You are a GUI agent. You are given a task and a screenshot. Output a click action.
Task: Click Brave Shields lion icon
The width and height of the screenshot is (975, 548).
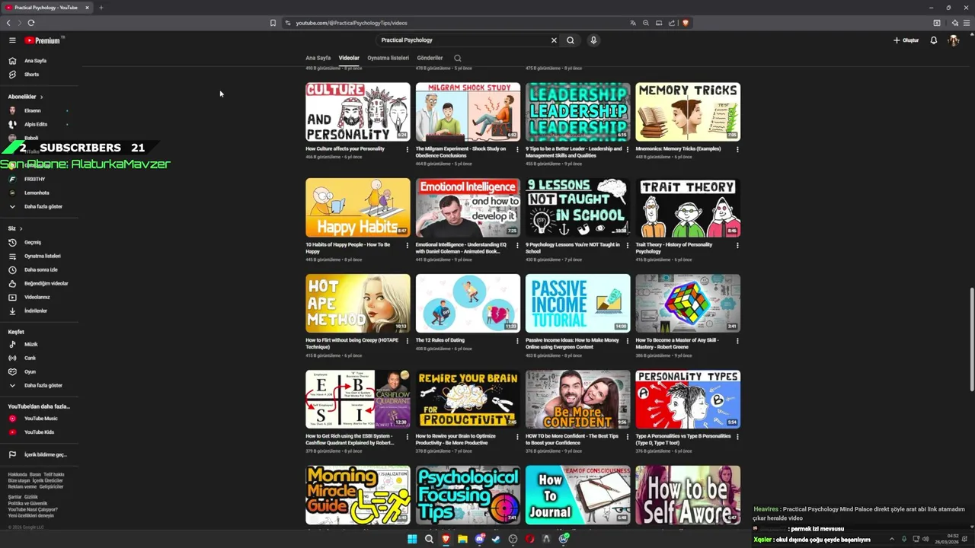click(x=686, y=23)
